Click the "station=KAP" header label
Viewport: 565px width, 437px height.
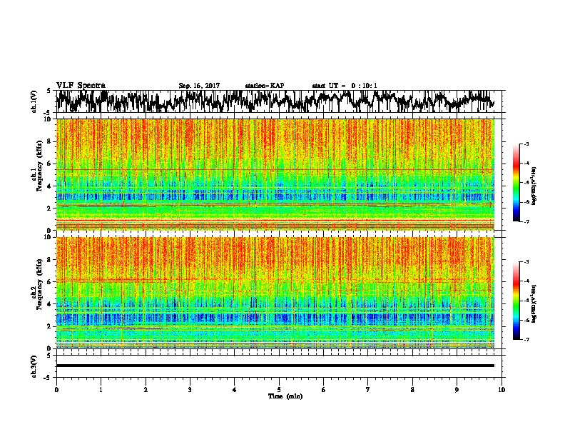pyautogui.click(x=265, y=86)
